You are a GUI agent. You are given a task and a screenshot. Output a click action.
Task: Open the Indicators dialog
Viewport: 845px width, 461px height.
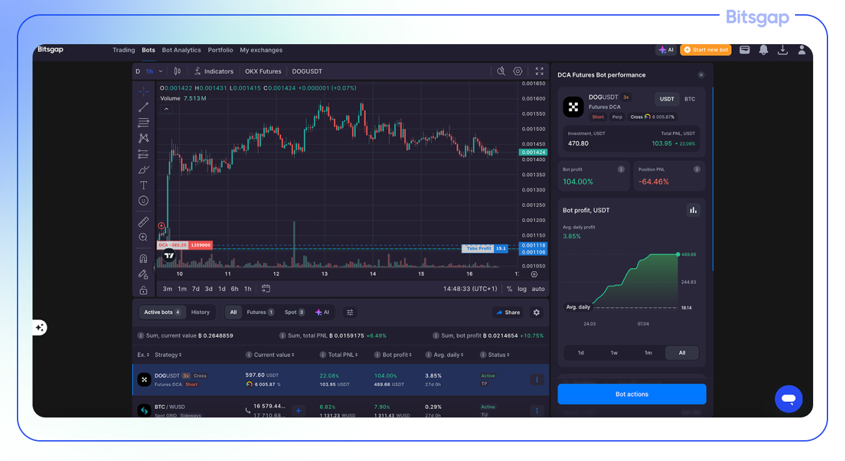pos(214,71)
